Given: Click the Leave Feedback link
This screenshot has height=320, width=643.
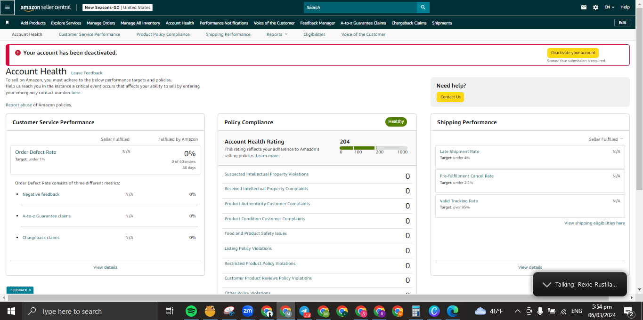Looking at the screenshot, I should [x=87, y=73].
